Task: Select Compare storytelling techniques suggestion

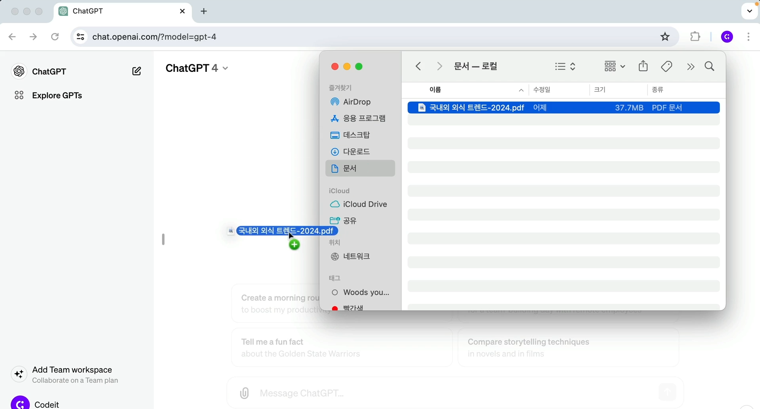Action: click(x=568, y=348)
